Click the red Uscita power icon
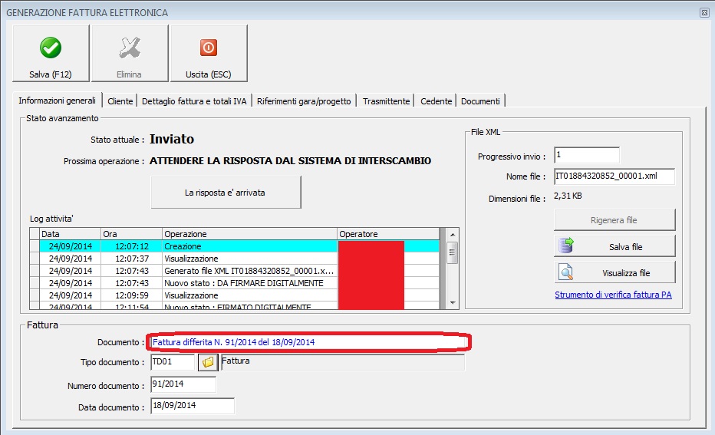 [209, 48]
